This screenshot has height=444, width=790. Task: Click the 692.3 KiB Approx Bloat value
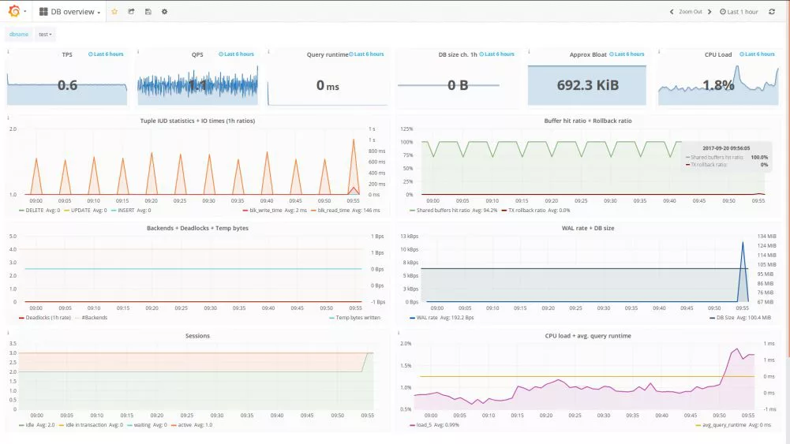587,85
